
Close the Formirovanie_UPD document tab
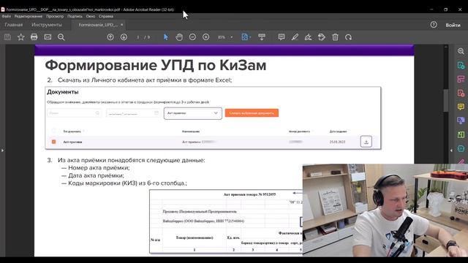(x=122, y=25)
